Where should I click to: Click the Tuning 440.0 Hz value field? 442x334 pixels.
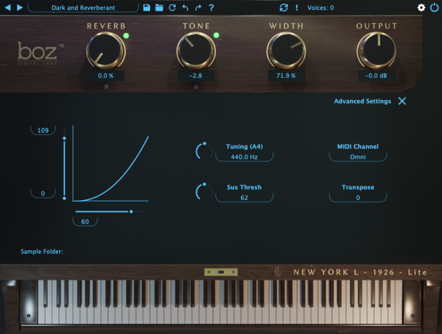point(245,157)
